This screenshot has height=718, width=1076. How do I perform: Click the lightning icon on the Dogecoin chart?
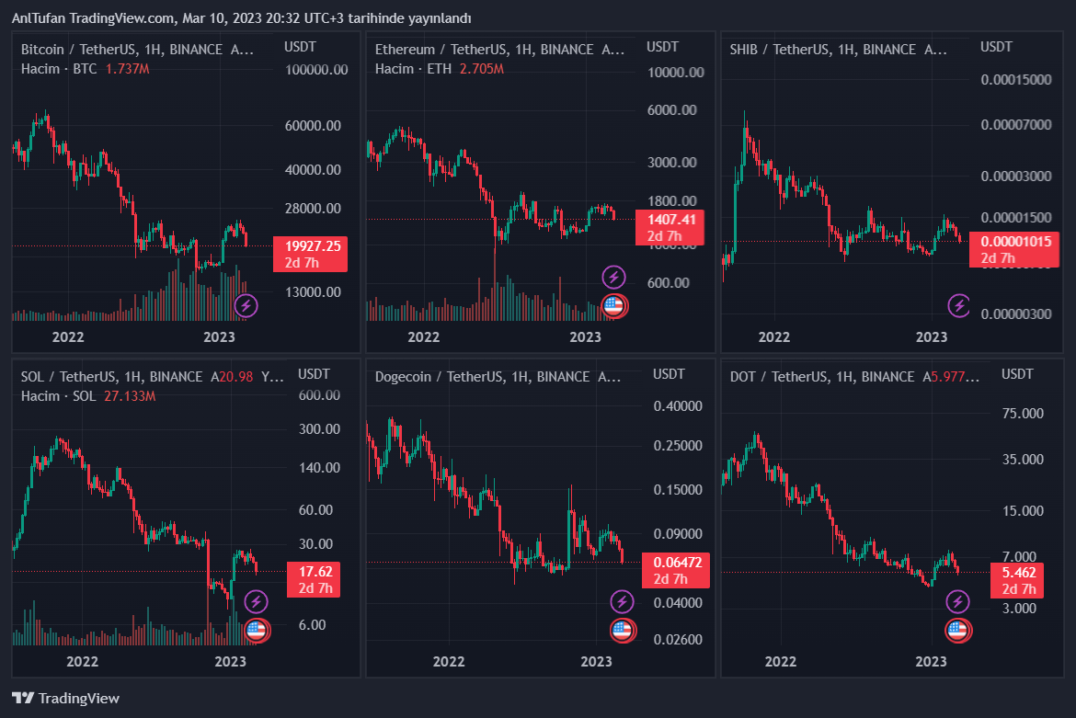623,602
